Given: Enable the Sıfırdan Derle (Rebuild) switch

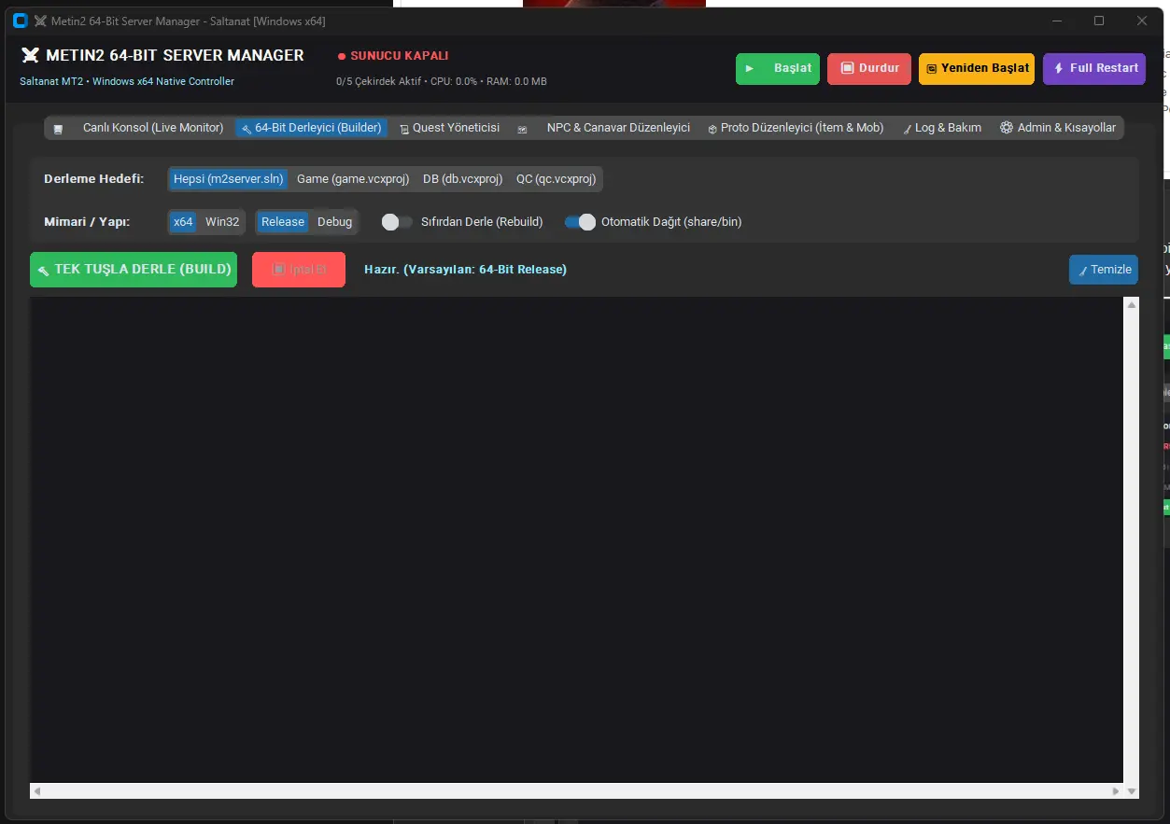Looking at the screenshot, I should click(397, 222).
